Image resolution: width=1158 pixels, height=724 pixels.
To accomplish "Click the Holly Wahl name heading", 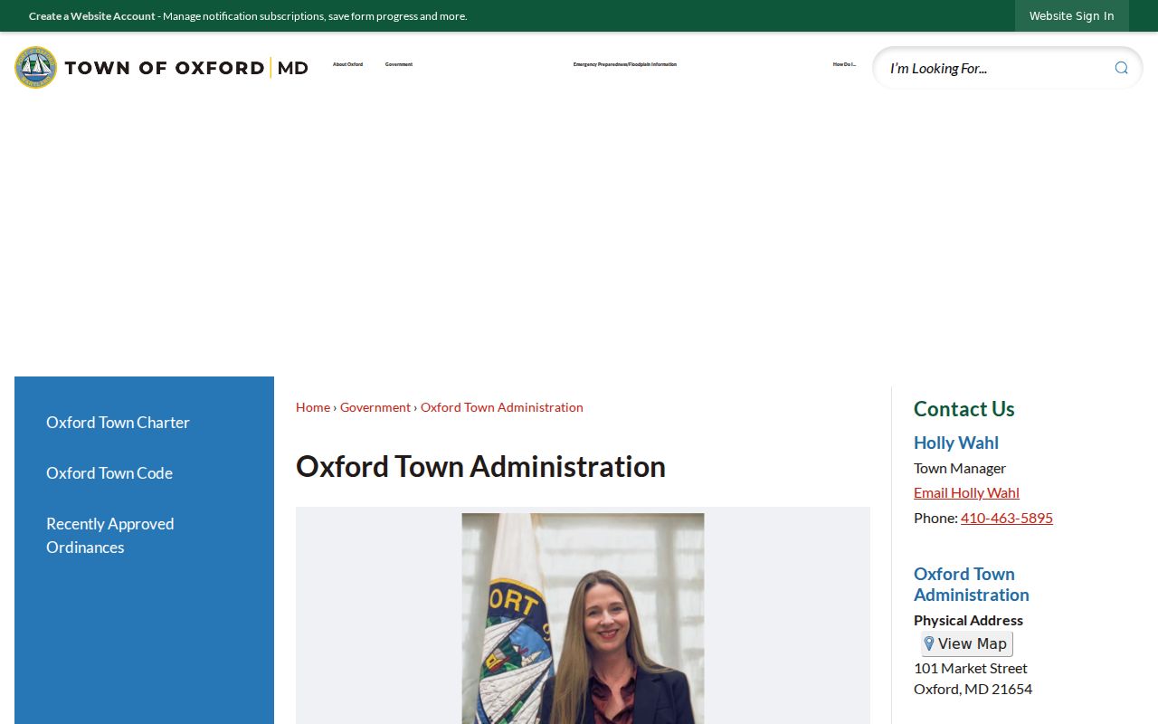I will (x=956, y=443).
